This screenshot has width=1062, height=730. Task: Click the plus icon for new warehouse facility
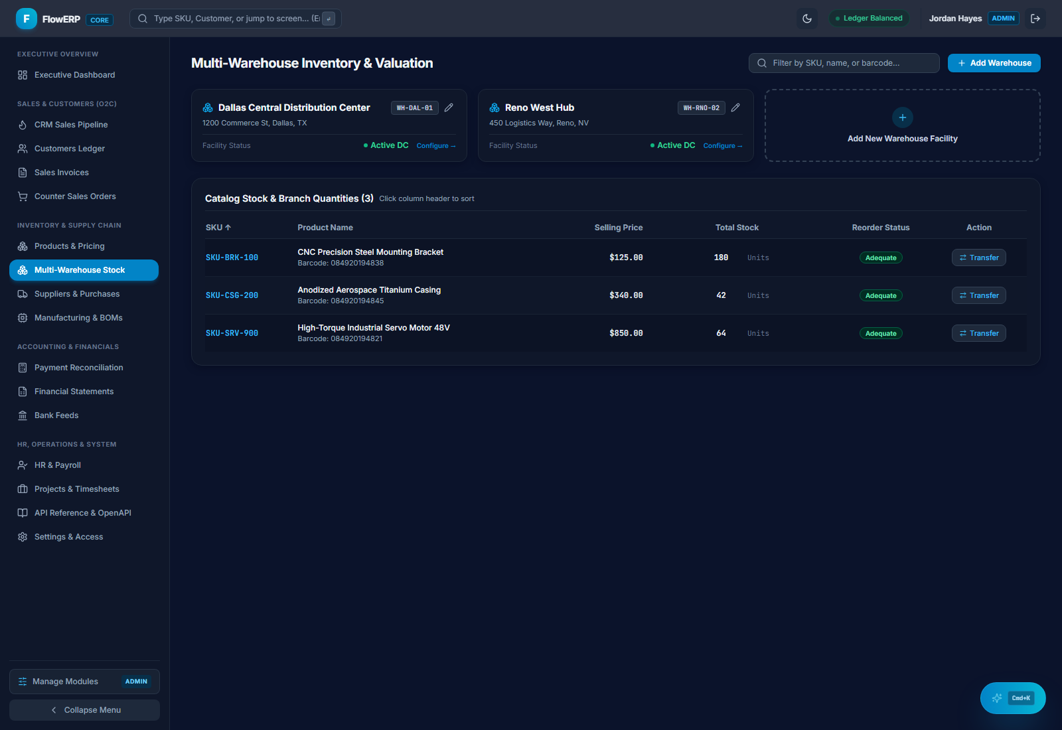click(903, 117)
